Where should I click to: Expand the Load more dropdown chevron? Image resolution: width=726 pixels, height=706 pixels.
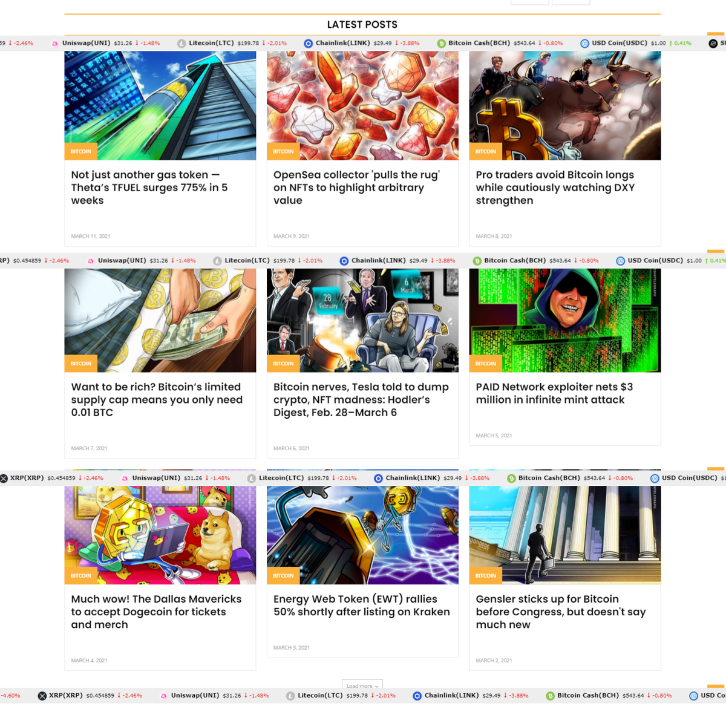[376, 686]
